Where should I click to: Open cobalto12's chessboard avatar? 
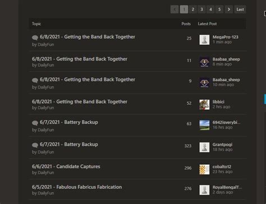[x=204, y=169]
